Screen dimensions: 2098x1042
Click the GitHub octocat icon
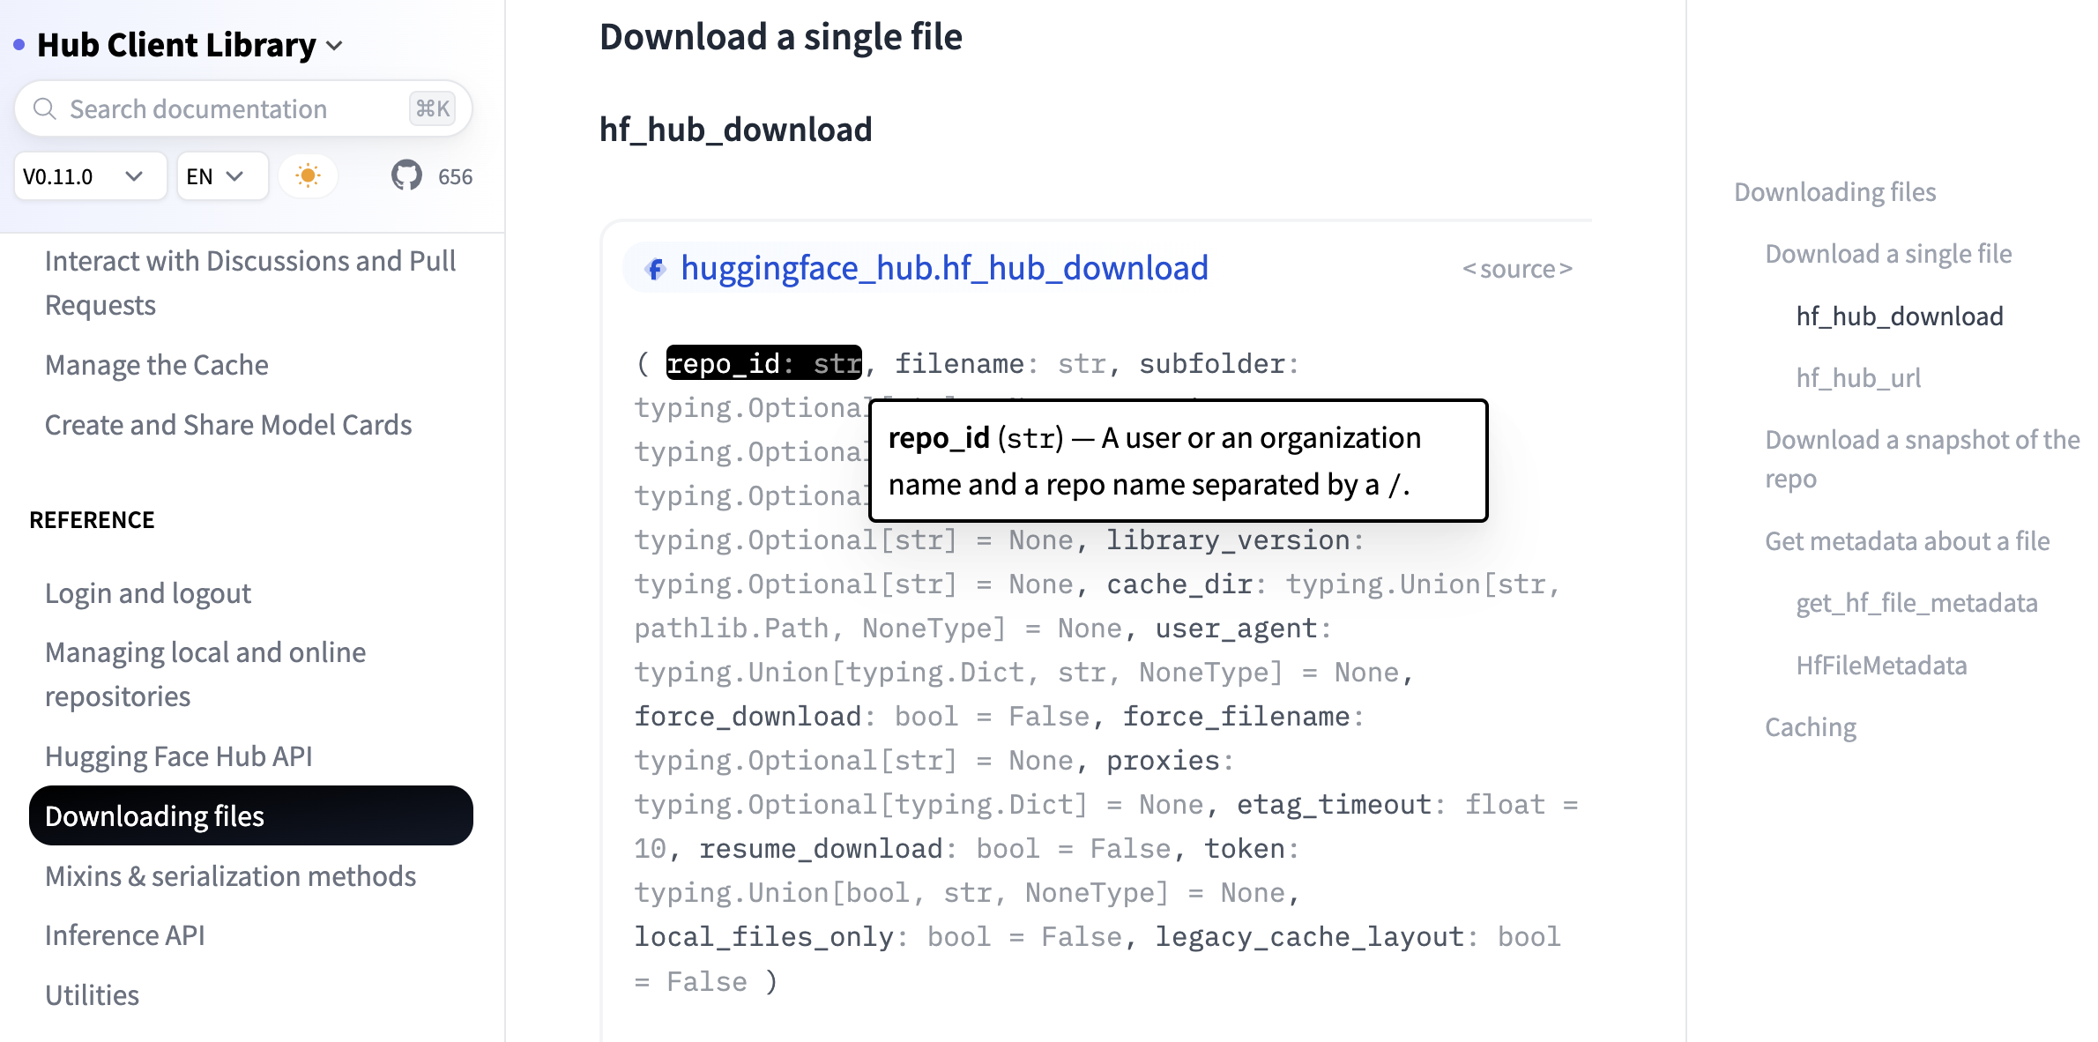coord(406,175)
